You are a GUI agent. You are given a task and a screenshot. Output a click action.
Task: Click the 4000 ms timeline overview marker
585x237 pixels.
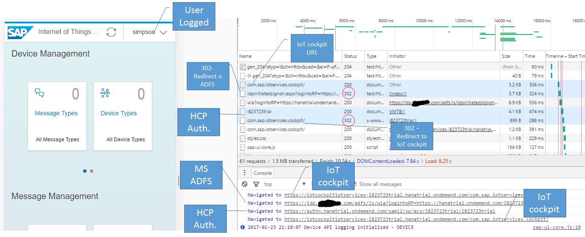[x=307, y=20]
